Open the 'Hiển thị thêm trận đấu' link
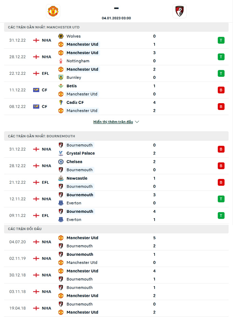Viewport: 233px width, 317px height. tap(113, 122)
